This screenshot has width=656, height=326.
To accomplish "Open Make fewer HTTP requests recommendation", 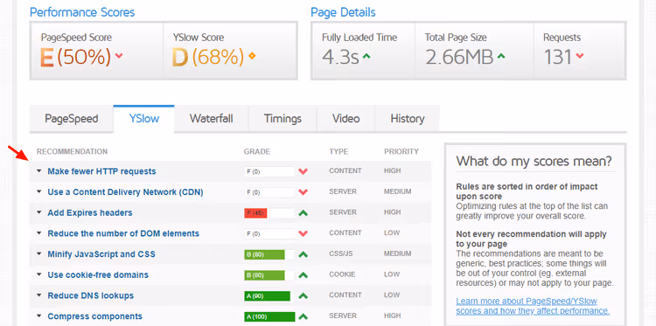I will (x=101, y=171).
